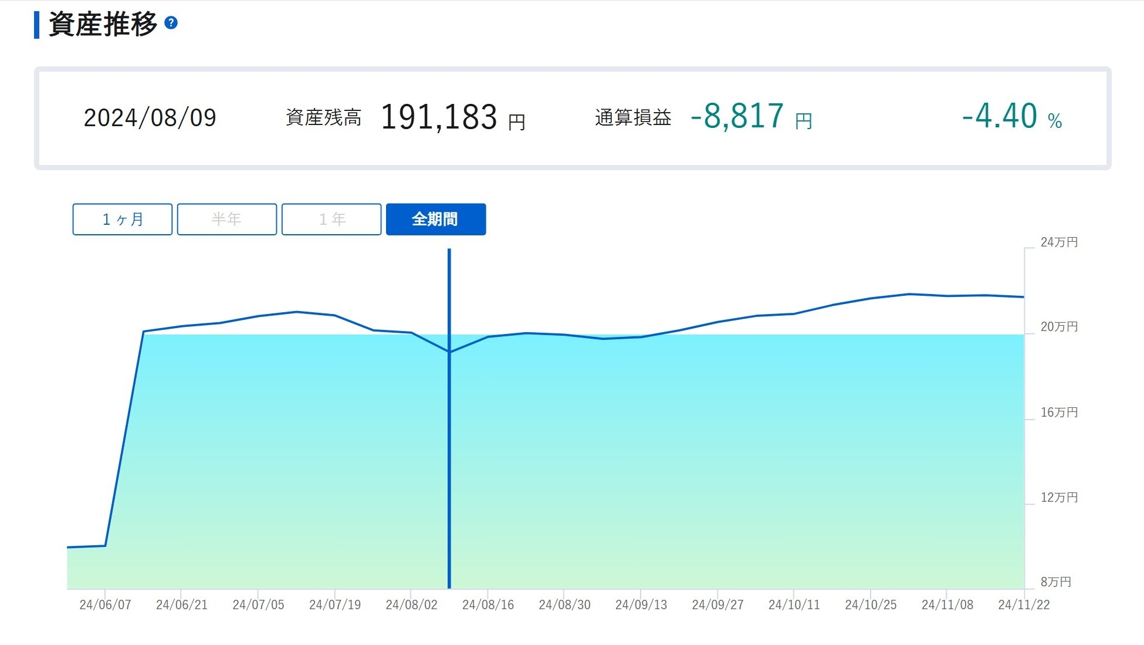Image resolution: width=1144 pixels, height=645 pixels.
Task: Click the 24/11/22 x-axis date label
Action: pyautogui.click(x=1023, y=605)
